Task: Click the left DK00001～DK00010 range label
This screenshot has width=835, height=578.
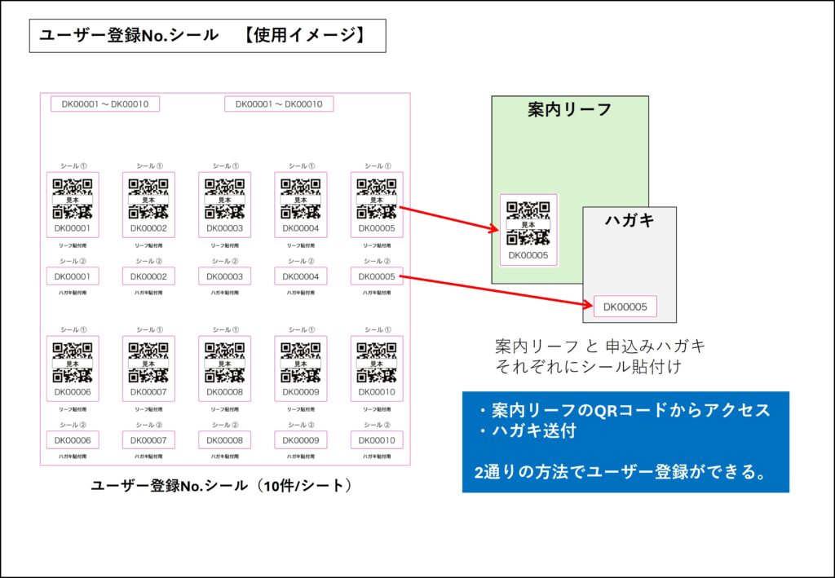Action: 105,104
